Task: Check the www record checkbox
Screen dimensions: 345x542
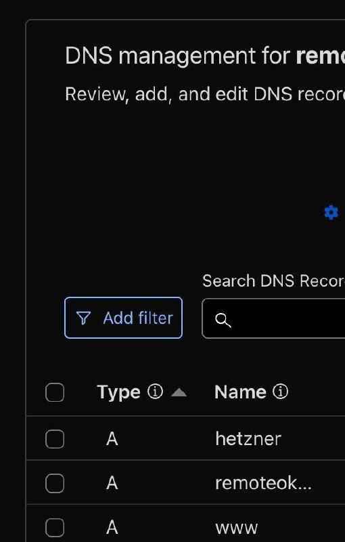Action: [x=55, y=528]
